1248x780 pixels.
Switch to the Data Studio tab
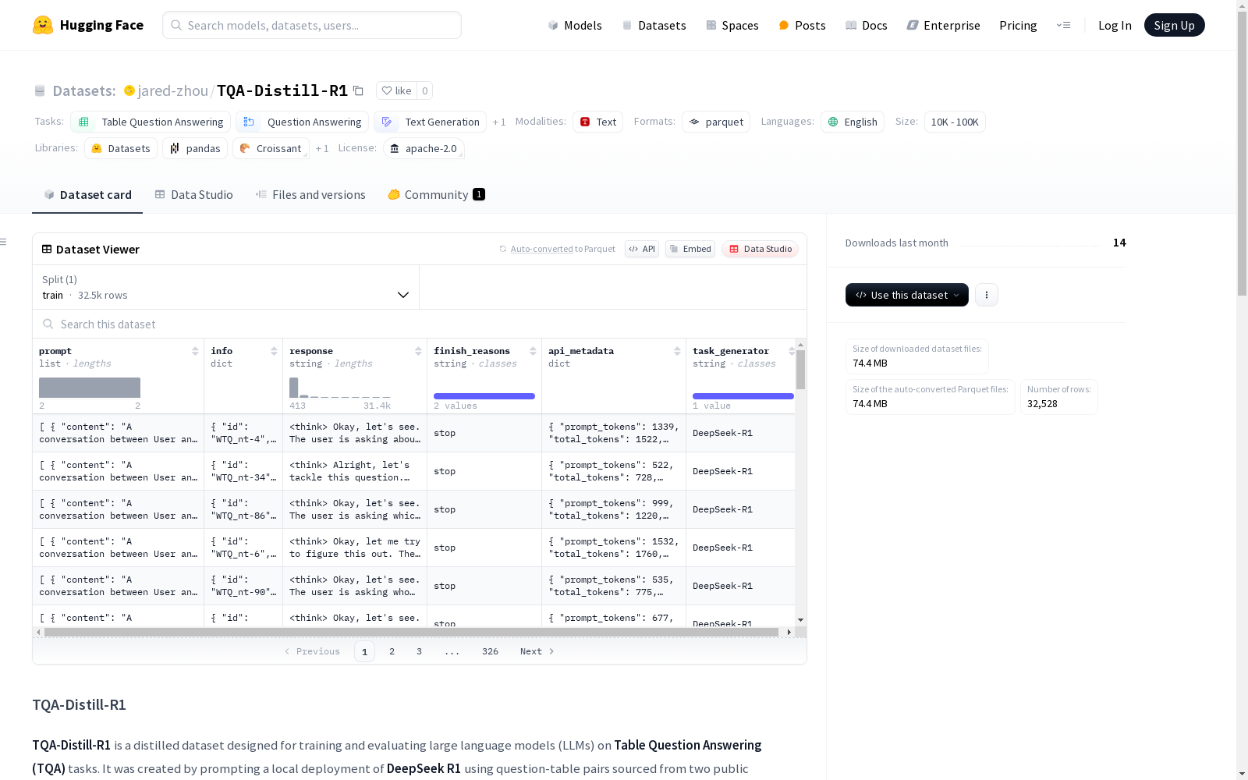(x=193, y=195)
